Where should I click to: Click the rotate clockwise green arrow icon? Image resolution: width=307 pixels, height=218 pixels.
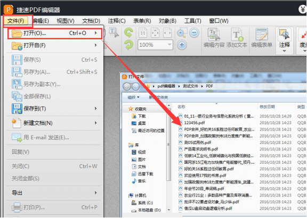[128, 45]
